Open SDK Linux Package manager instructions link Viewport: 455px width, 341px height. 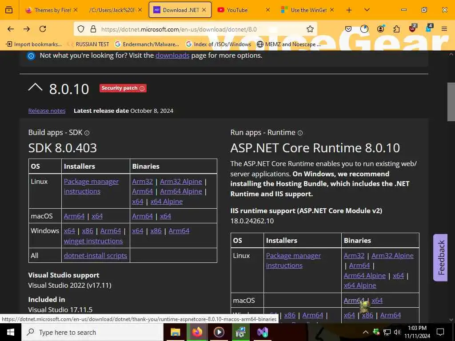[91, 186]
